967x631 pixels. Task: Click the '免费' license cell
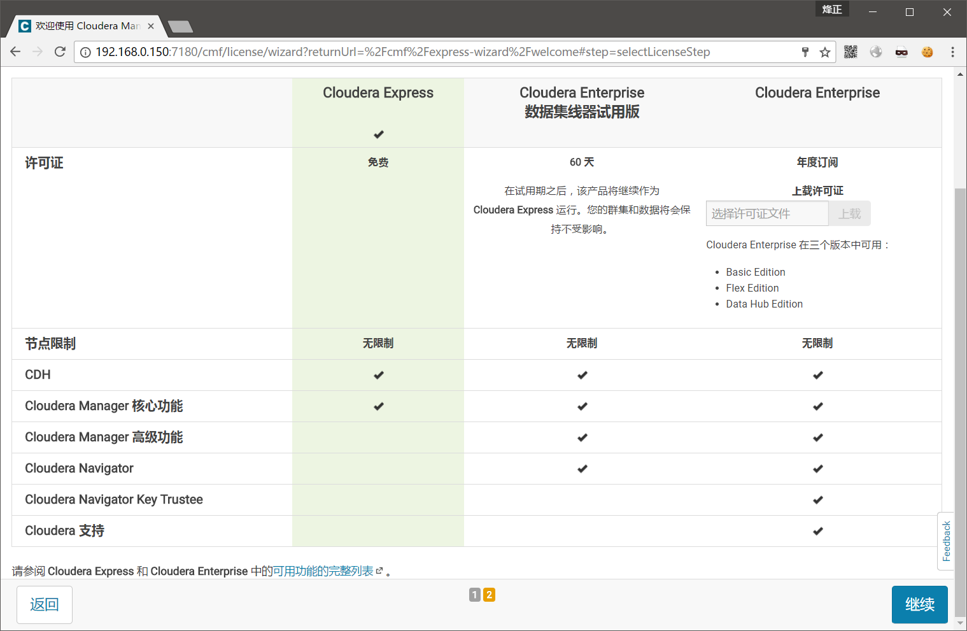(x=378, y=162)
